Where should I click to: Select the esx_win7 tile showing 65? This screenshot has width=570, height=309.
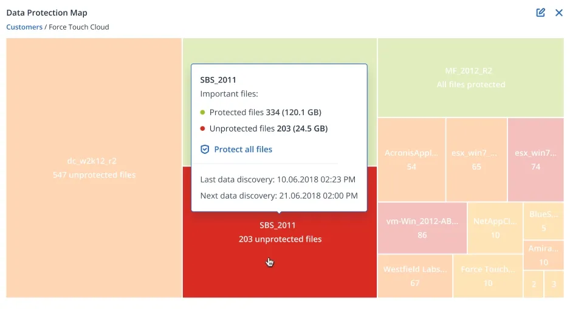pyautogui.click(x=476, y=160)
